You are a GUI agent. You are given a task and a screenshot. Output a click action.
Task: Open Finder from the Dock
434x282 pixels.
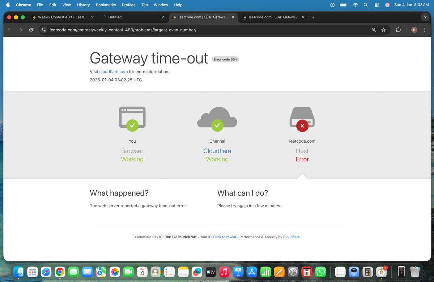click(19, 272)
